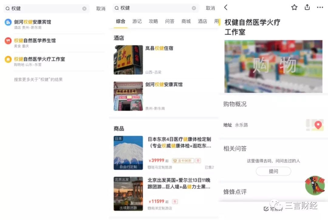328x220 pixels.
Task: Open the 北京出发 tour product thumbnail
Action: coord(128,194)
